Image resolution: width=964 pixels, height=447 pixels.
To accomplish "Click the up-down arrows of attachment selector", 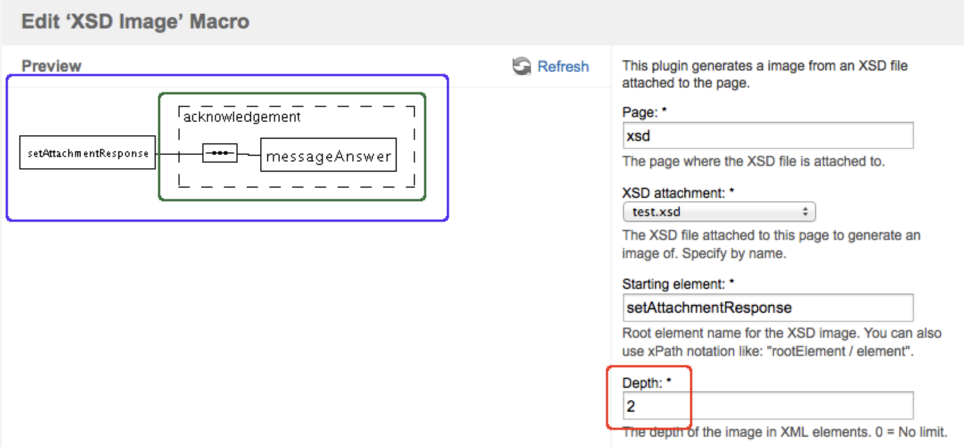I will pyautogui.click(x=805, y=212).
